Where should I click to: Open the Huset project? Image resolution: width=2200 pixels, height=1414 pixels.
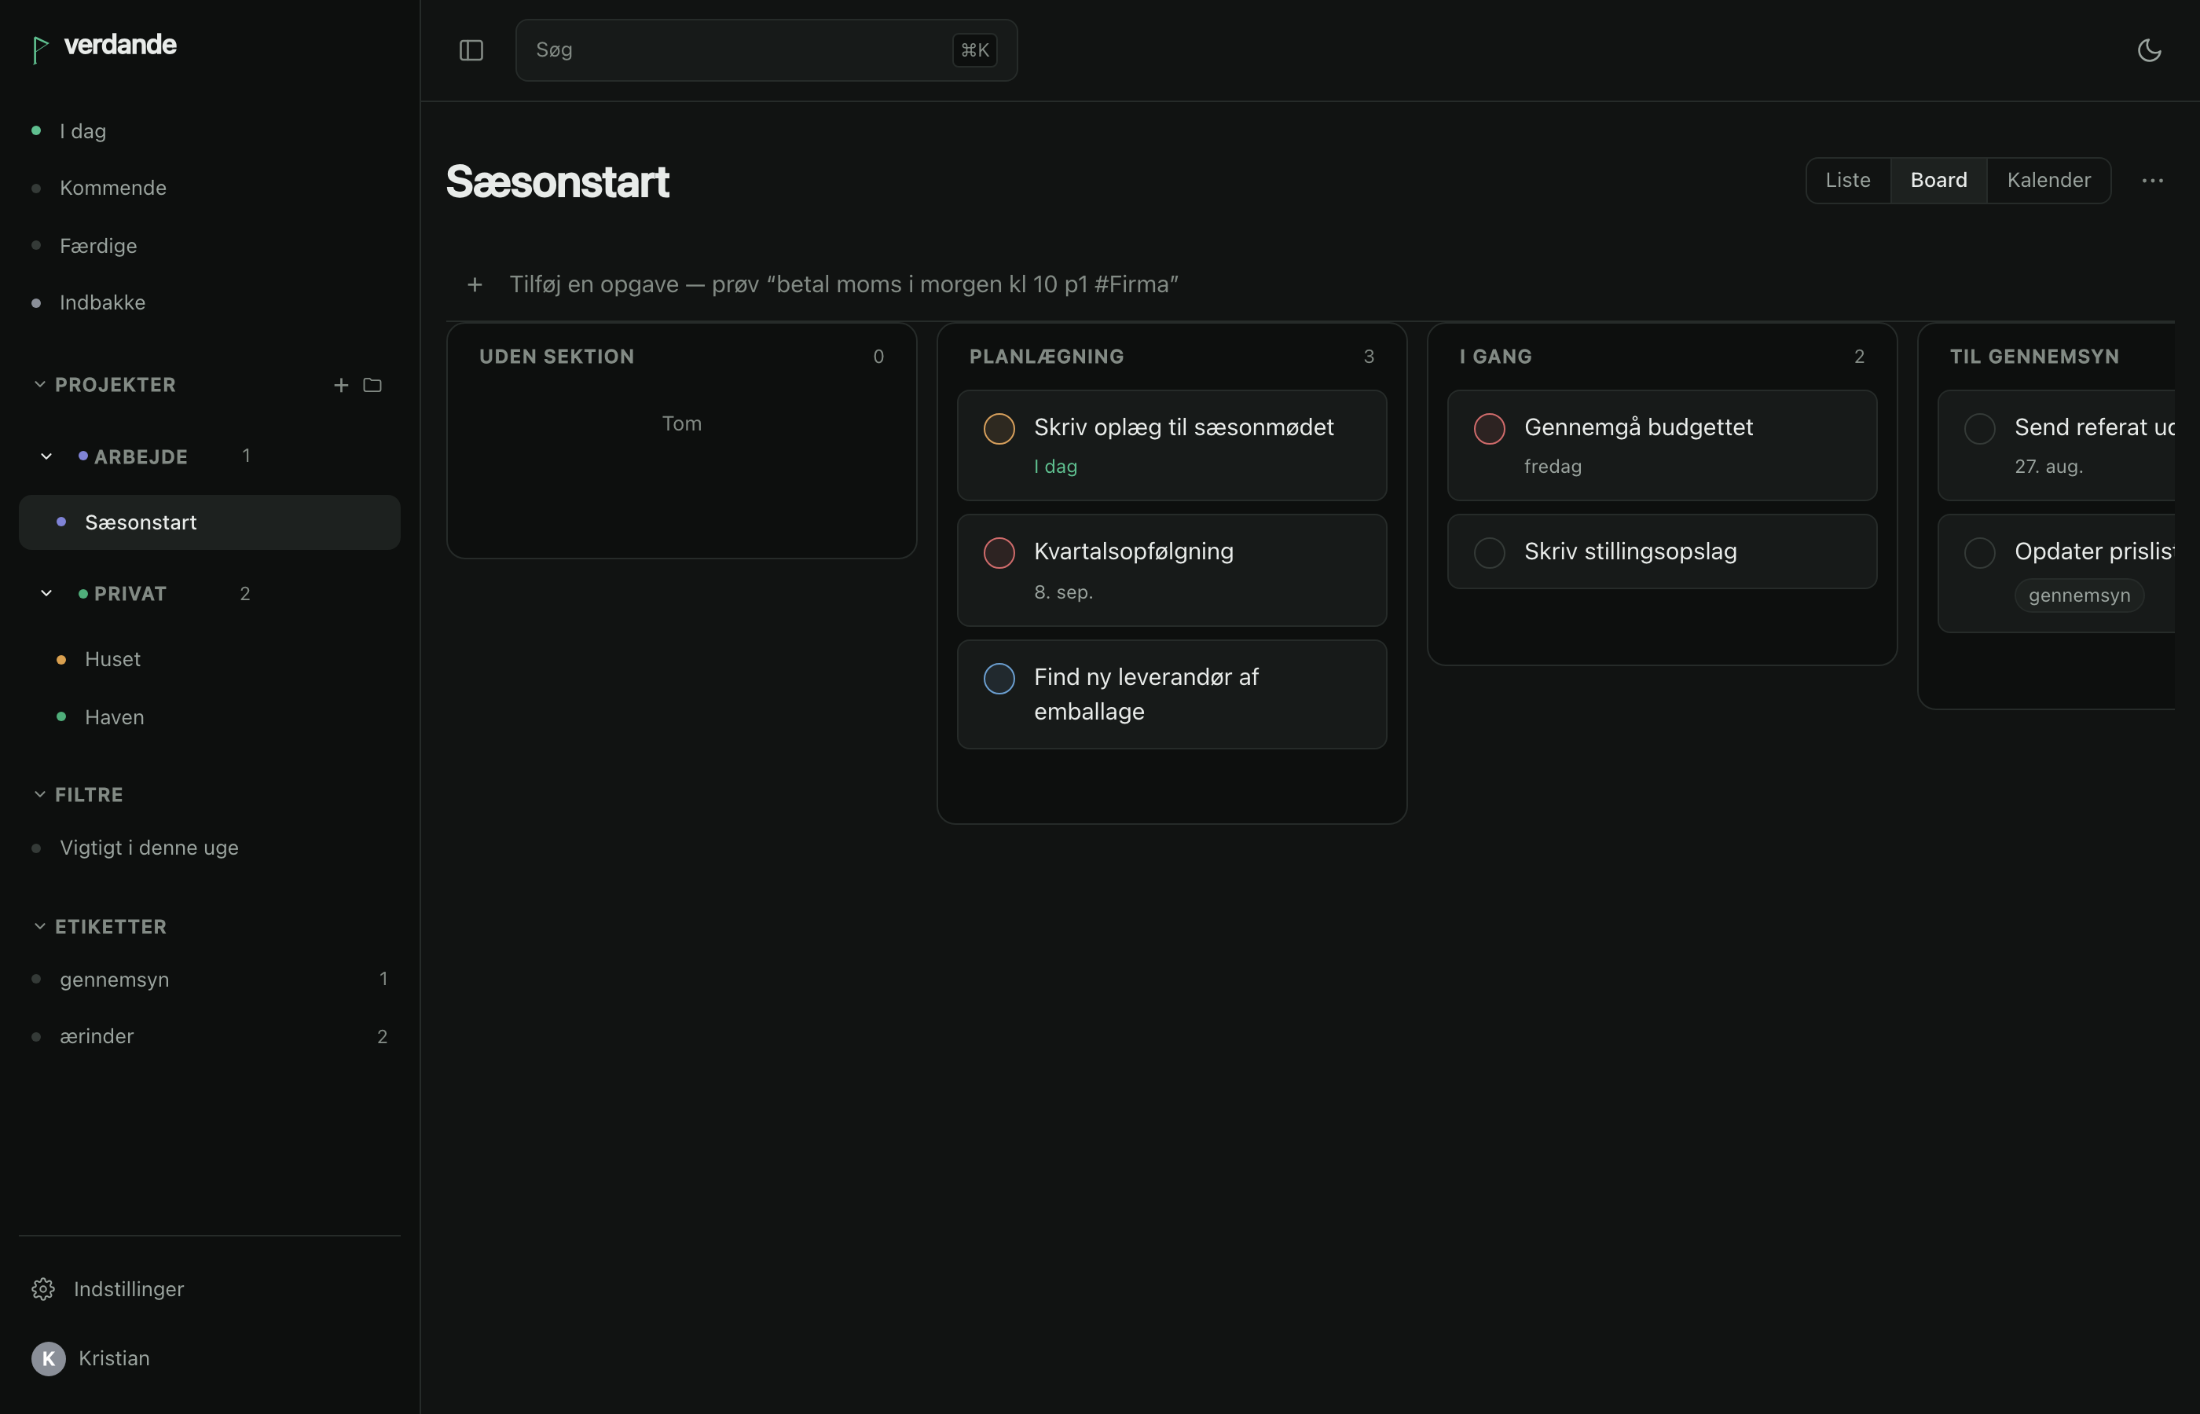(209, 659)
